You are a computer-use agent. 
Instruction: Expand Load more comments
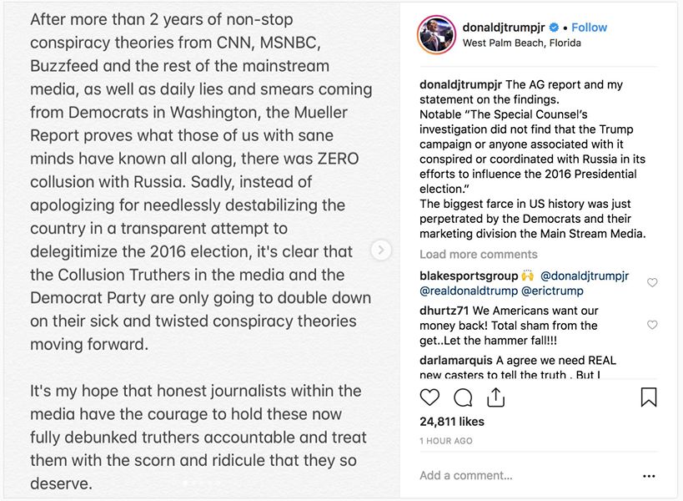[479, 255]
